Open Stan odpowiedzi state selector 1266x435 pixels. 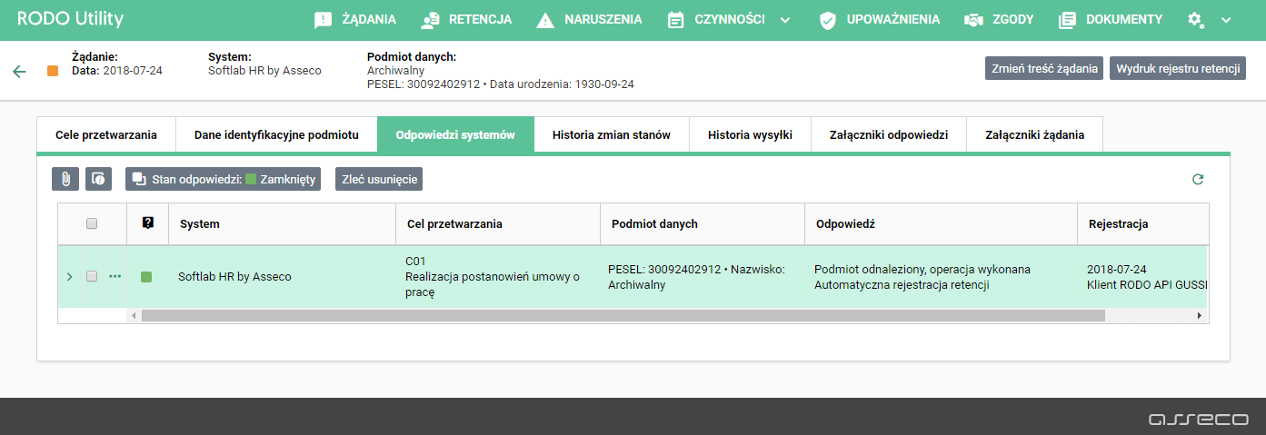pyautogui.click(x=224, y=179)
